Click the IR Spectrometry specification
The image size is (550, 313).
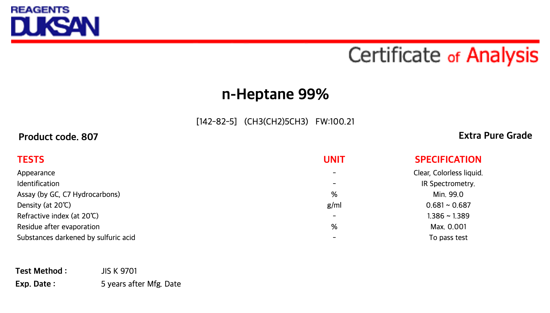pos(448,184)
